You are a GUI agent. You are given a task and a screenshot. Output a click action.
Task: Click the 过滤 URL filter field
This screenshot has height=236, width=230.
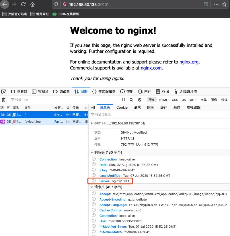click(57, 100)
